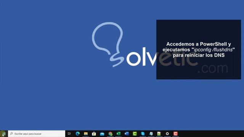Open the Mail app on the taskbar
The image size is (244, 137).
point(102,134)
